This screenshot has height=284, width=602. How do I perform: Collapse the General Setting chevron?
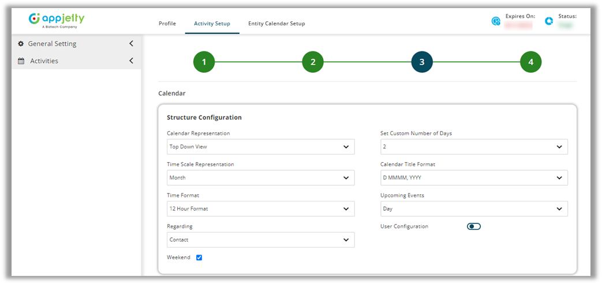tap(131, 44)
